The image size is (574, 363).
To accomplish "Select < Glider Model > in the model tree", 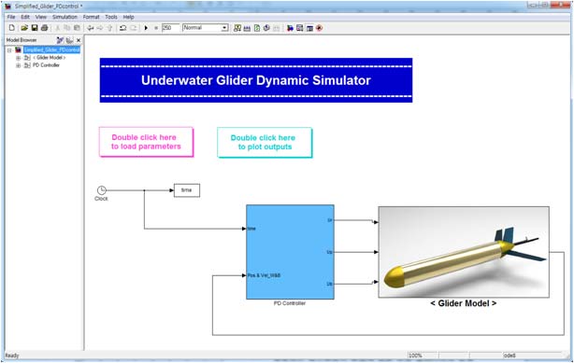I will (49, 58).
